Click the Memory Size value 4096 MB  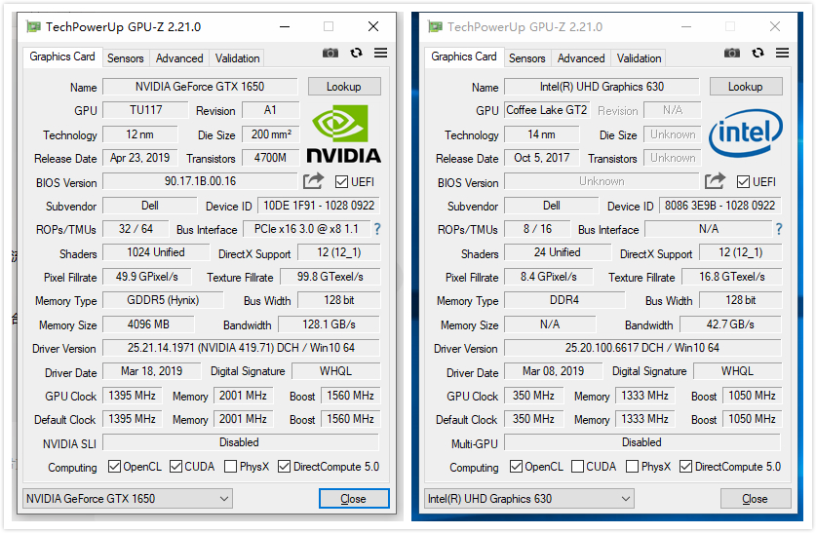(x=148, y=324)
